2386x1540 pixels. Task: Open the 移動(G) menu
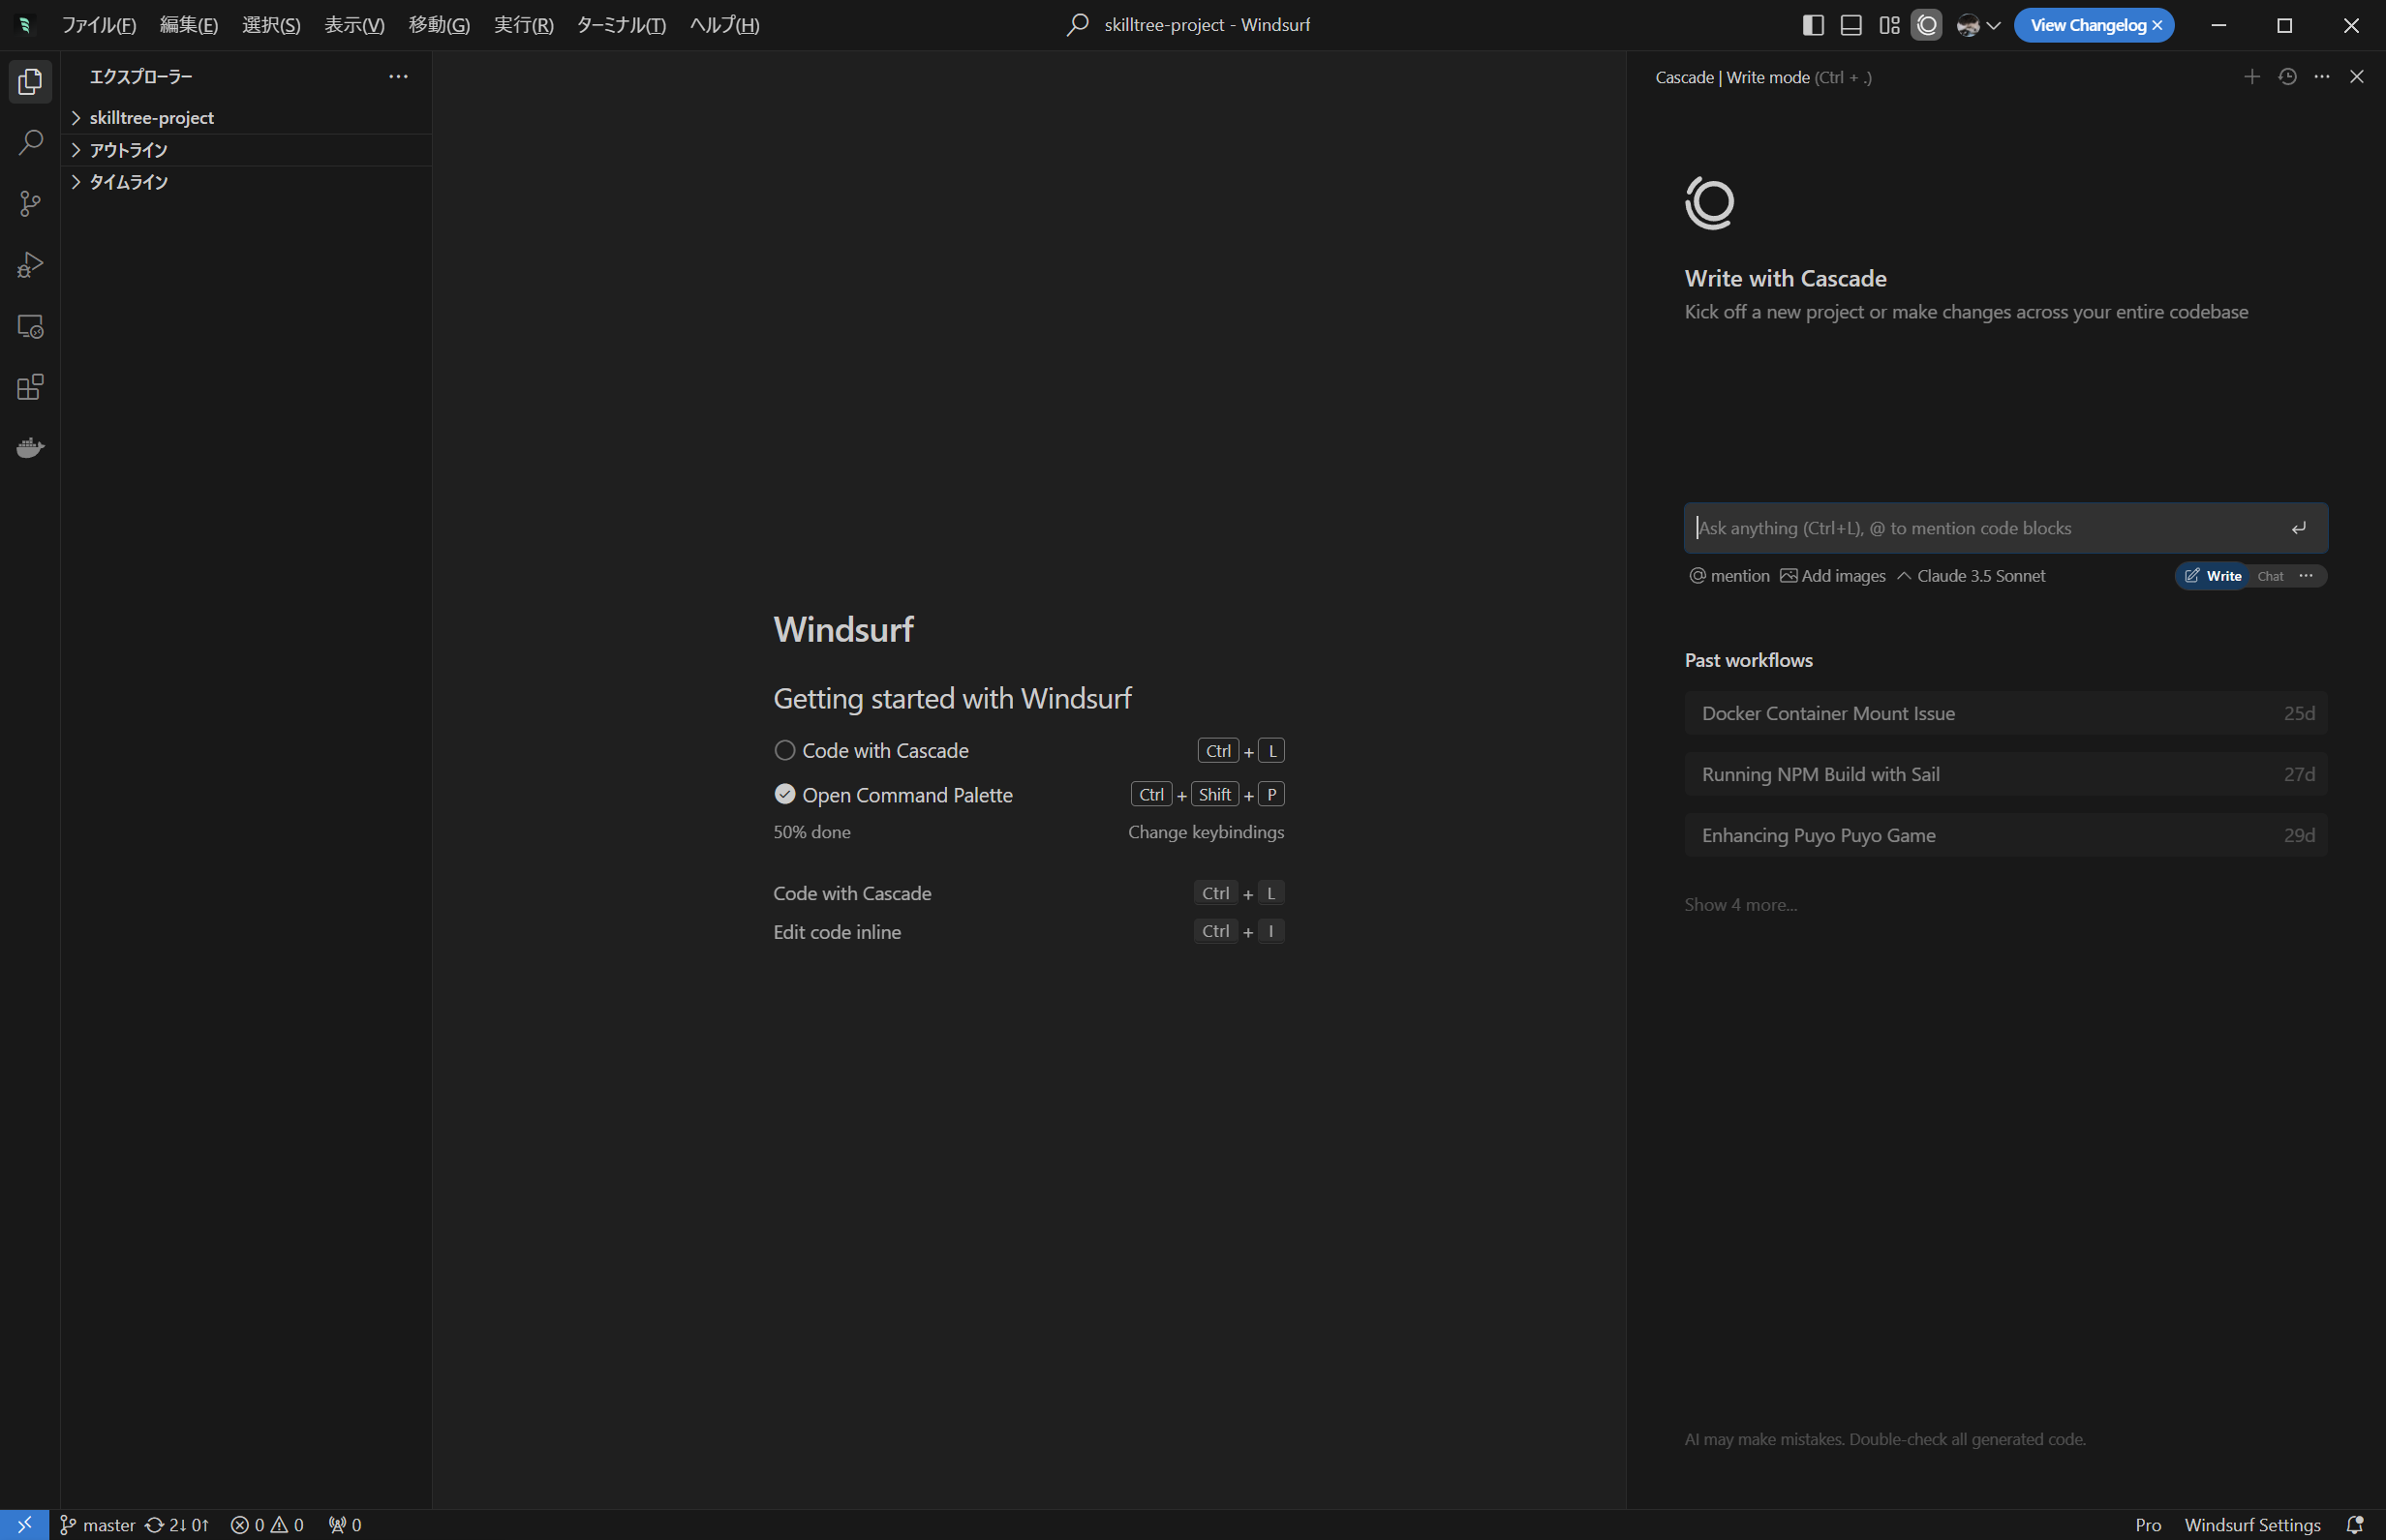[440, 25]
